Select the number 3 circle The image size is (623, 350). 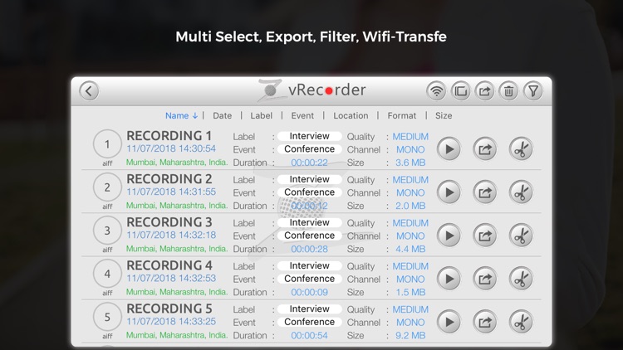pyautogui.click(x=107, y=231)
